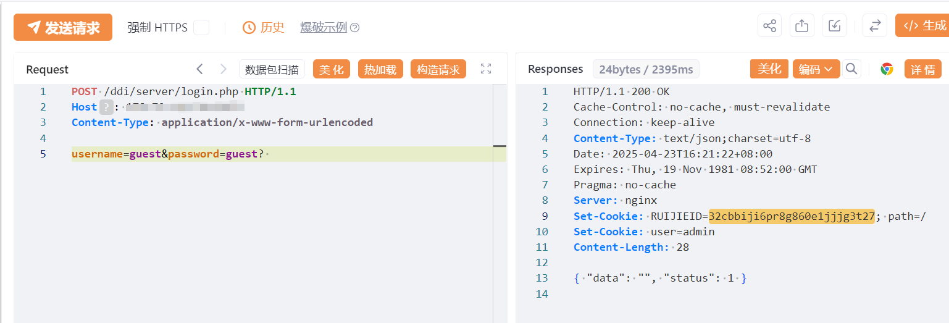Click the 数据包扫描 button

click(272, 69)
